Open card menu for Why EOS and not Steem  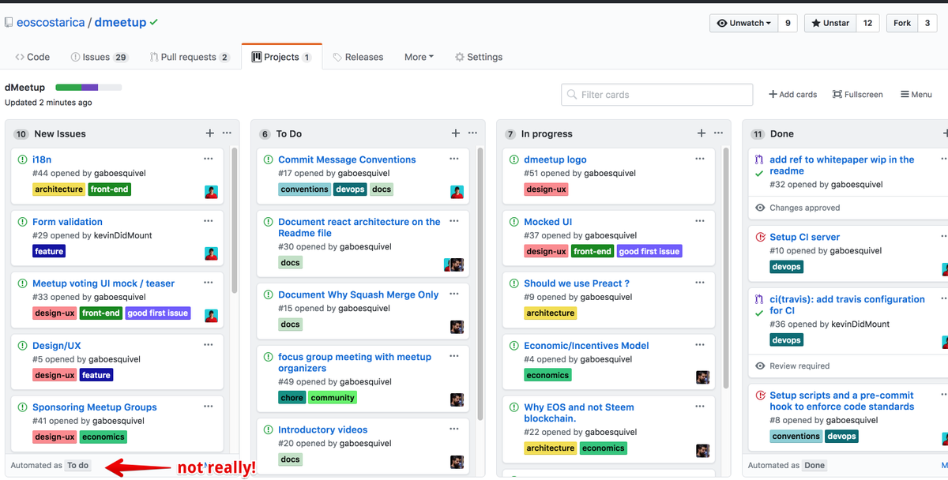point(700,407)
